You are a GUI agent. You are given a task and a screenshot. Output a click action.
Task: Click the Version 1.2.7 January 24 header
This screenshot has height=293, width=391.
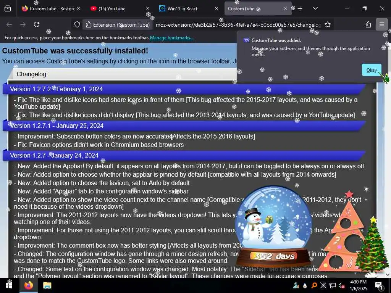pyautogui.click(x=184, y=156)
